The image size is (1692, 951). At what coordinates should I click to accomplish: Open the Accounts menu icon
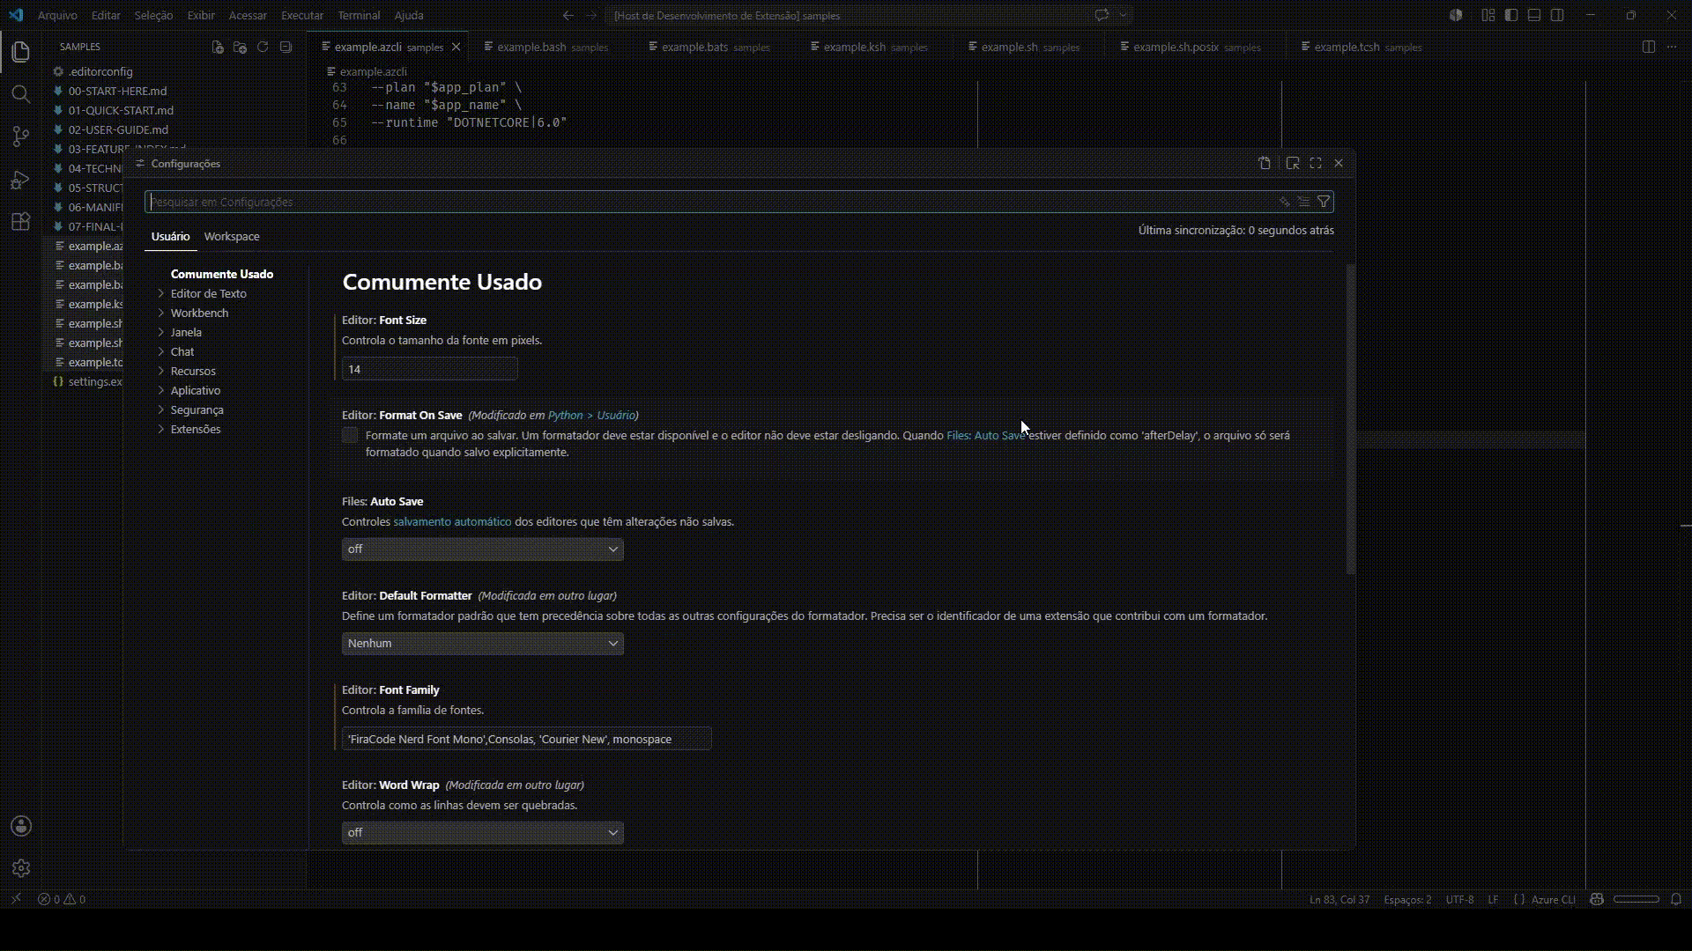21,826
